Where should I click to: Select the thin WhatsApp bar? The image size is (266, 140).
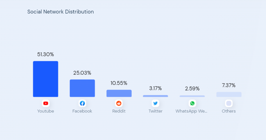(x=192, y=96)
